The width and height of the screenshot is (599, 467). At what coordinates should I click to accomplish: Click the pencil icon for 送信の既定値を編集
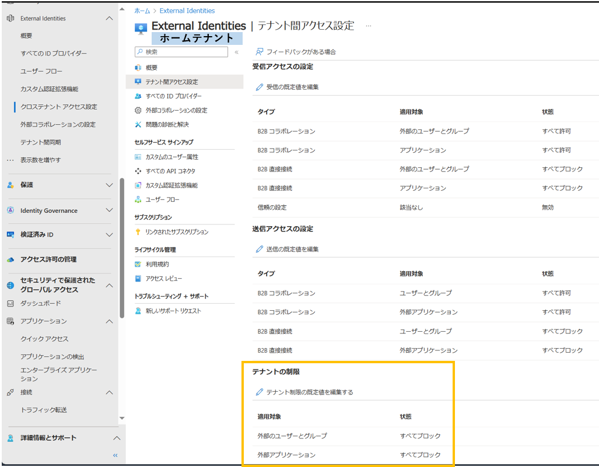(260, 249)
